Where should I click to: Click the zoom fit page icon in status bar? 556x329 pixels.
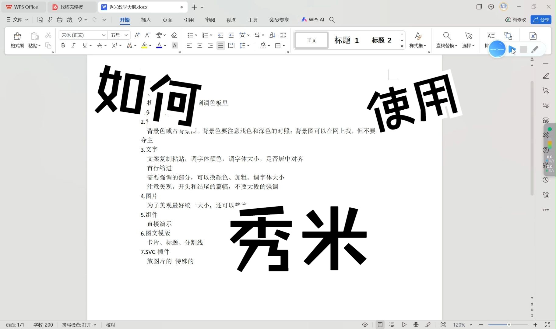coord(443,325)
